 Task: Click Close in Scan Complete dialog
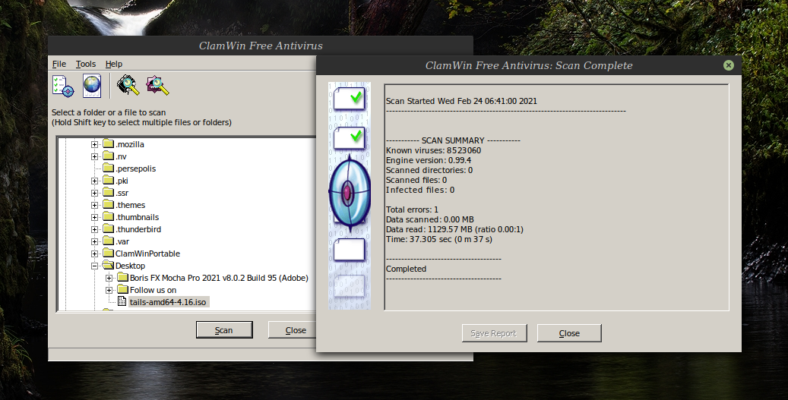click(569, 333)
